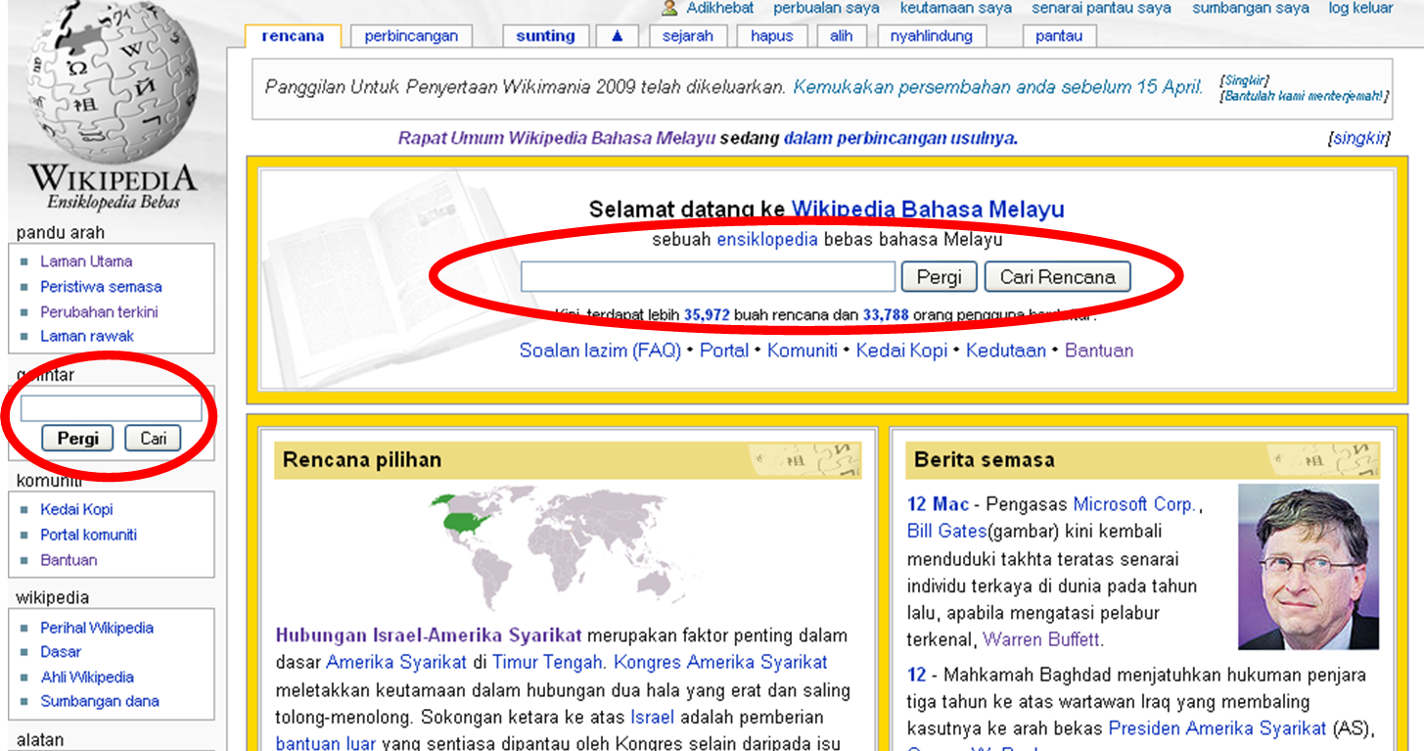Screen dimensions: 1424x751
Task: Open the ensiklopedia link
Action: [767, 239]
